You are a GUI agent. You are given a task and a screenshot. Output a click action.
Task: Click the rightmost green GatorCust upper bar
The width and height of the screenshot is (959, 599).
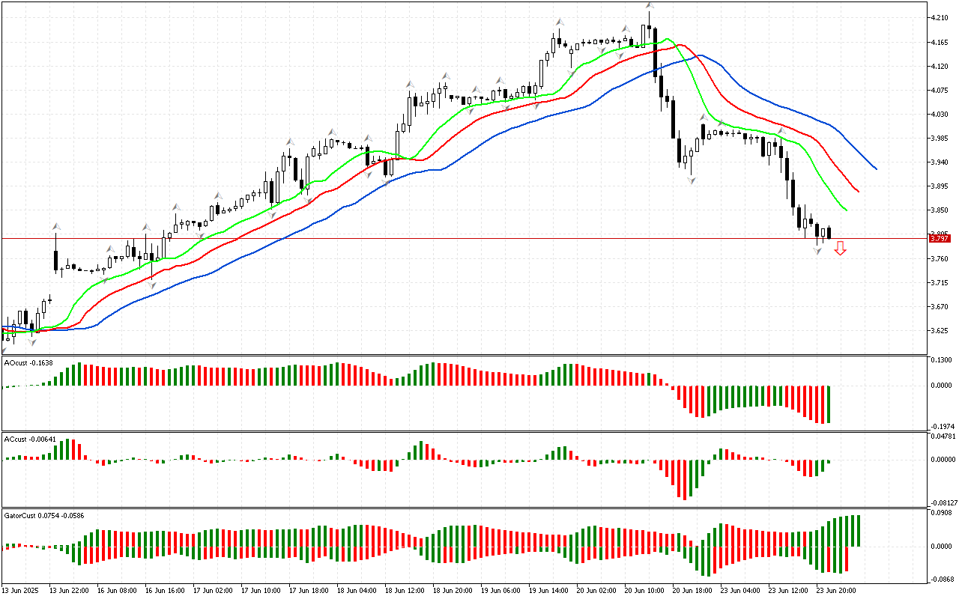[858, 531]
